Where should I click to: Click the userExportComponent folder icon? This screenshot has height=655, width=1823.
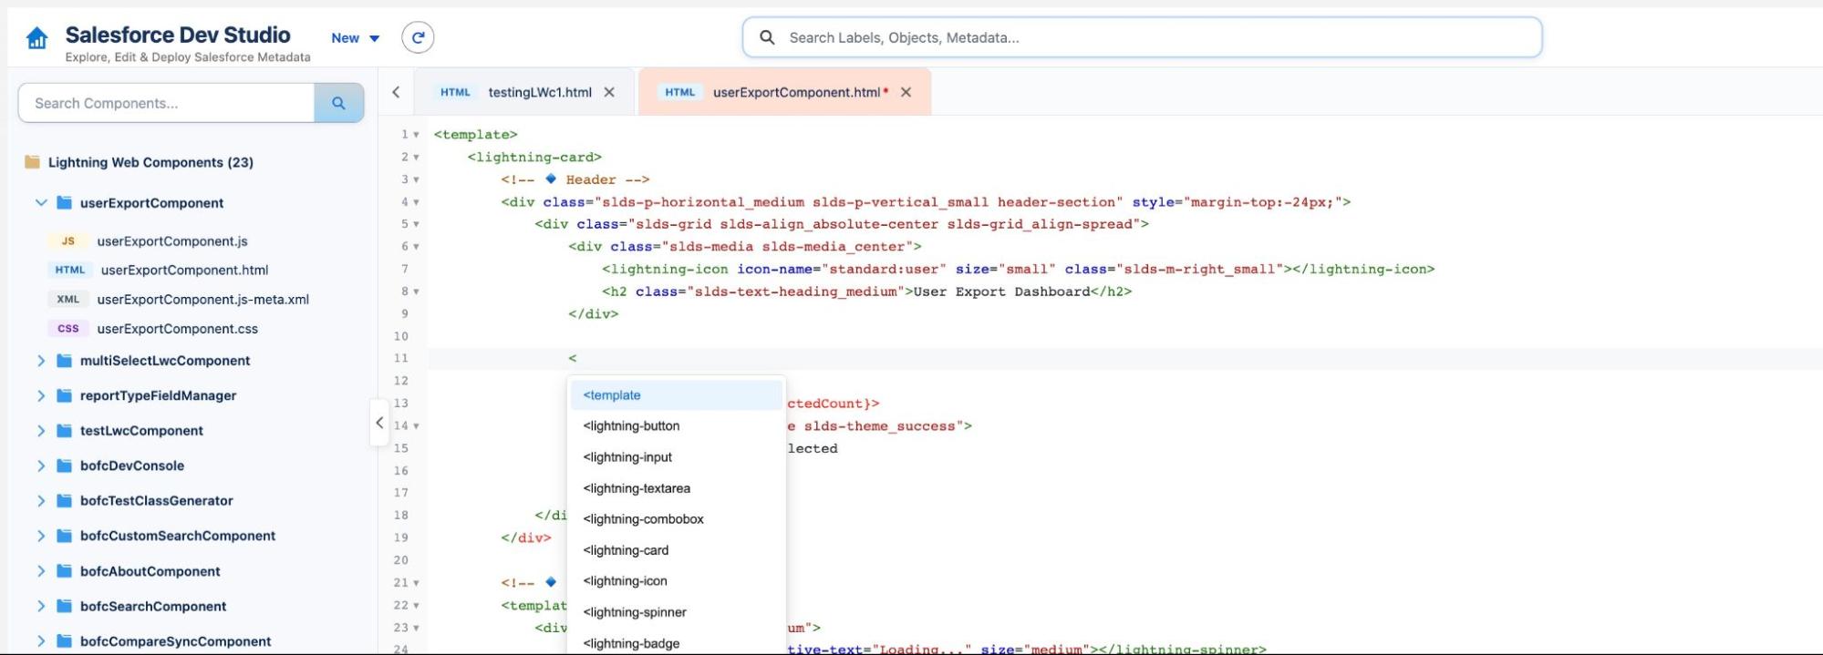point(64,202)
